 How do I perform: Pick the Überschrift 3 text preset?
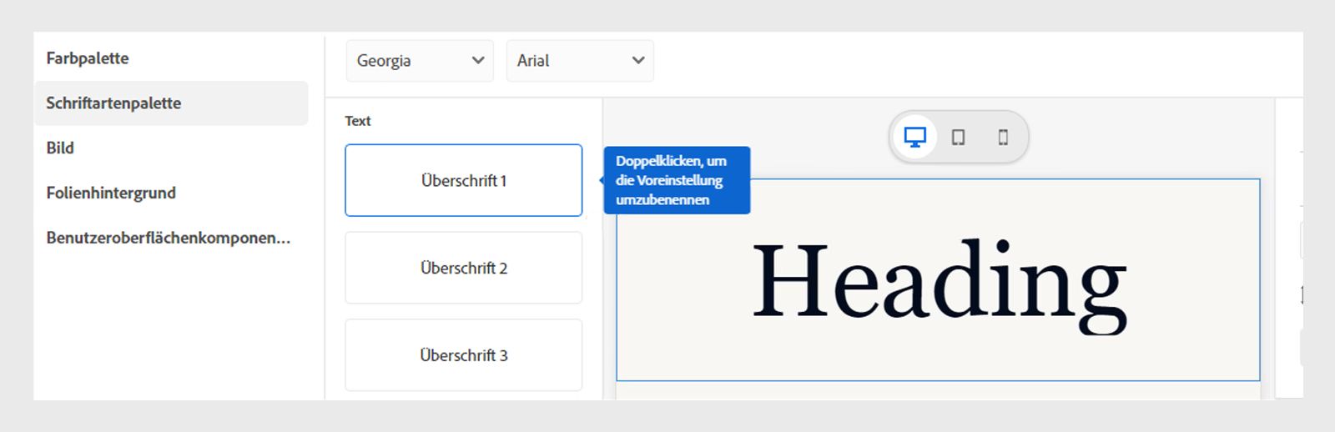463,354
